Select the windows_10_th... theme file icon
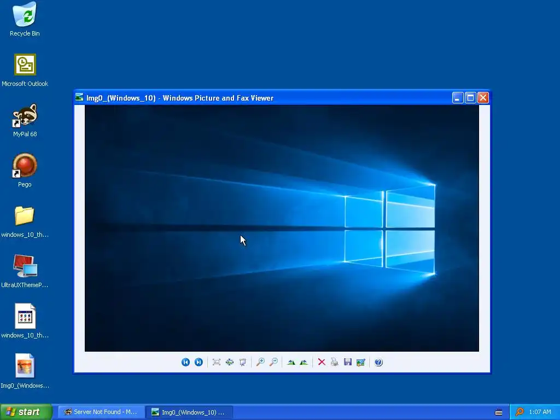Image resolution: width=560 pixels, height=420 pixels. click(x=25, y=322)
